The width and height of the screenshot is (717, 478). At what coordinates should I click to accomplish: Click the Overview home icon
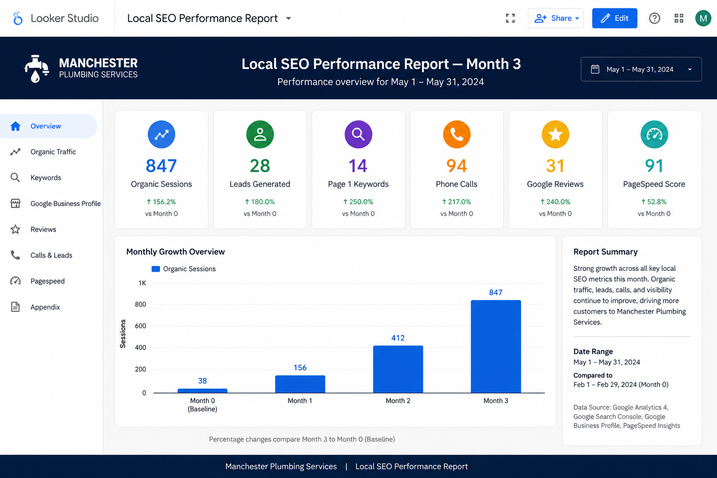coord(15,126)
